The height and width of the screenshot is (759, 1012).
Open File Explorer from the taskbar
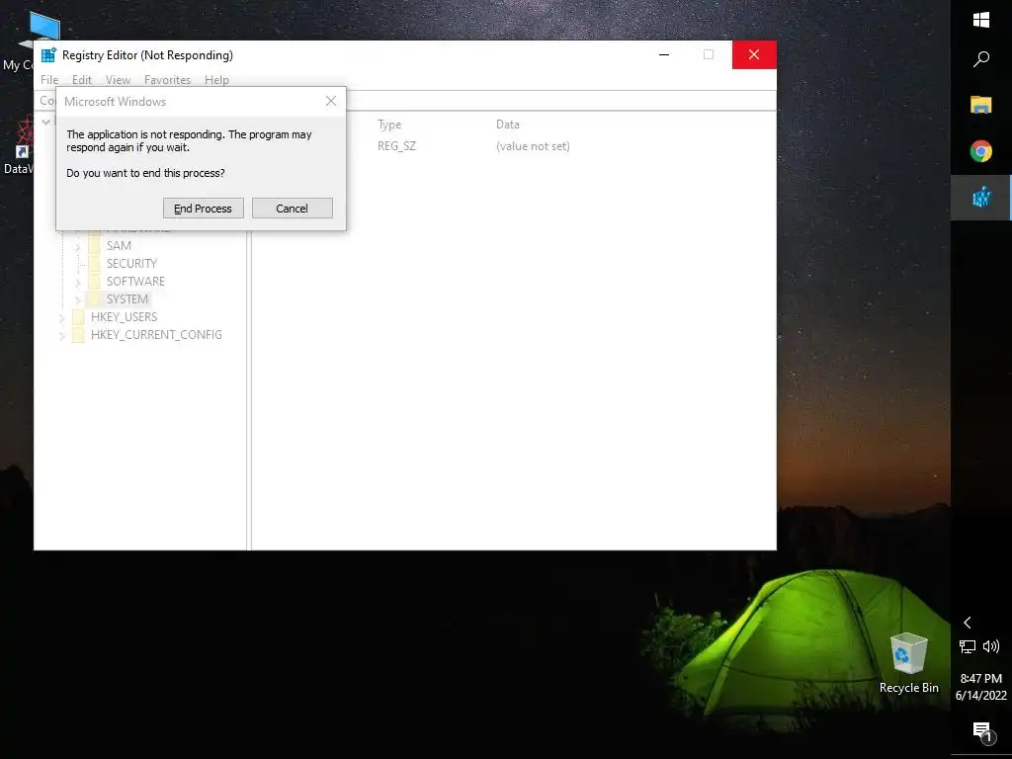pyautogui.click(x=981, y=105)
